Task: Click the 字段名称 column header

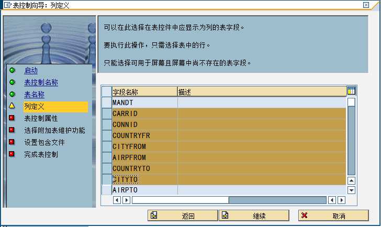Action: [x=144, y=92]
